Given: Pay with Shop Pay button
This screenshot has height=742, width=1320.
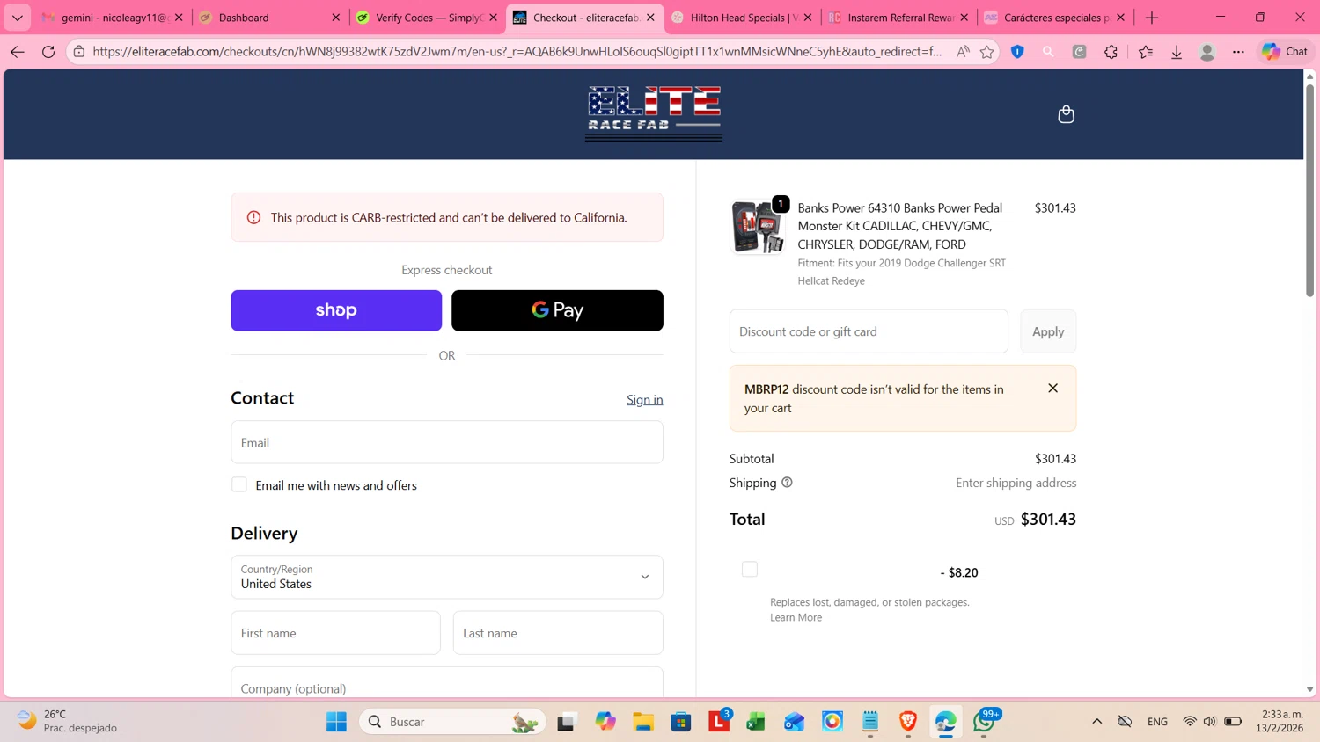Looking at the screenshot, I should [x=336, y=310].
